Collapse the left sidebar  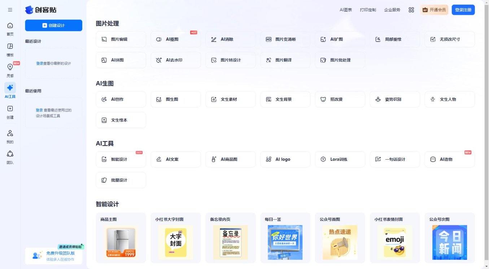click(10, 10)
